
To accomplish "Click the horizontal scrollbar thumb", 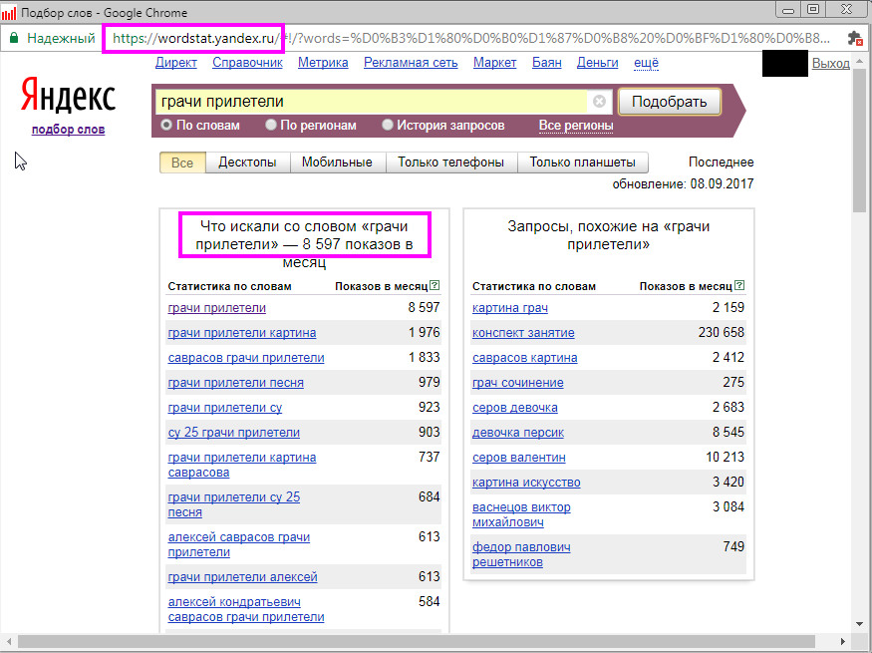I will point(417,641).
